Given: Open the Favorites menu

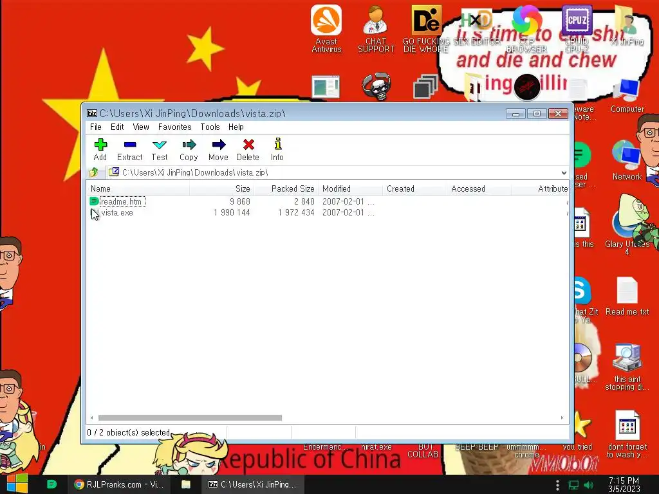Looking at the screenshot, I should 175,127.
